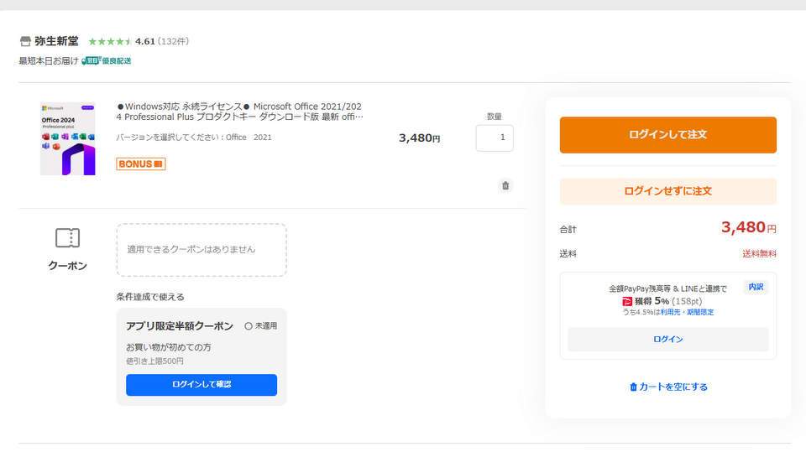Open the 利用先・期間限定 link

687,312
